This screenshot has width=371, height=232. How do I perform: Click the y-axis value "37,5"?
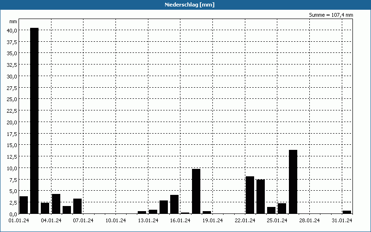pos(12,42)
